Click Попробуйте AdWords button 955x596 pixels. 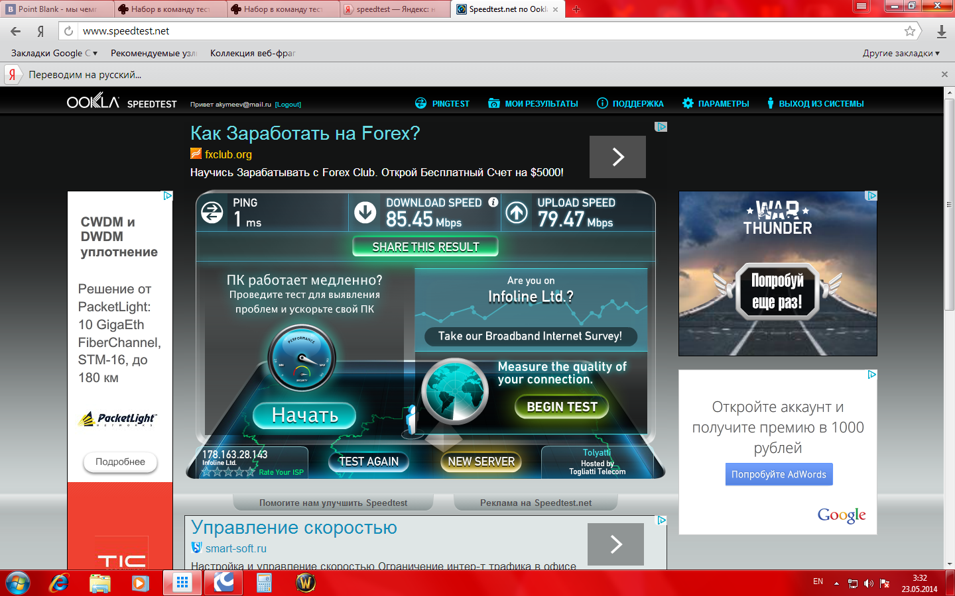pyautogui.click(x=779, y=474)
